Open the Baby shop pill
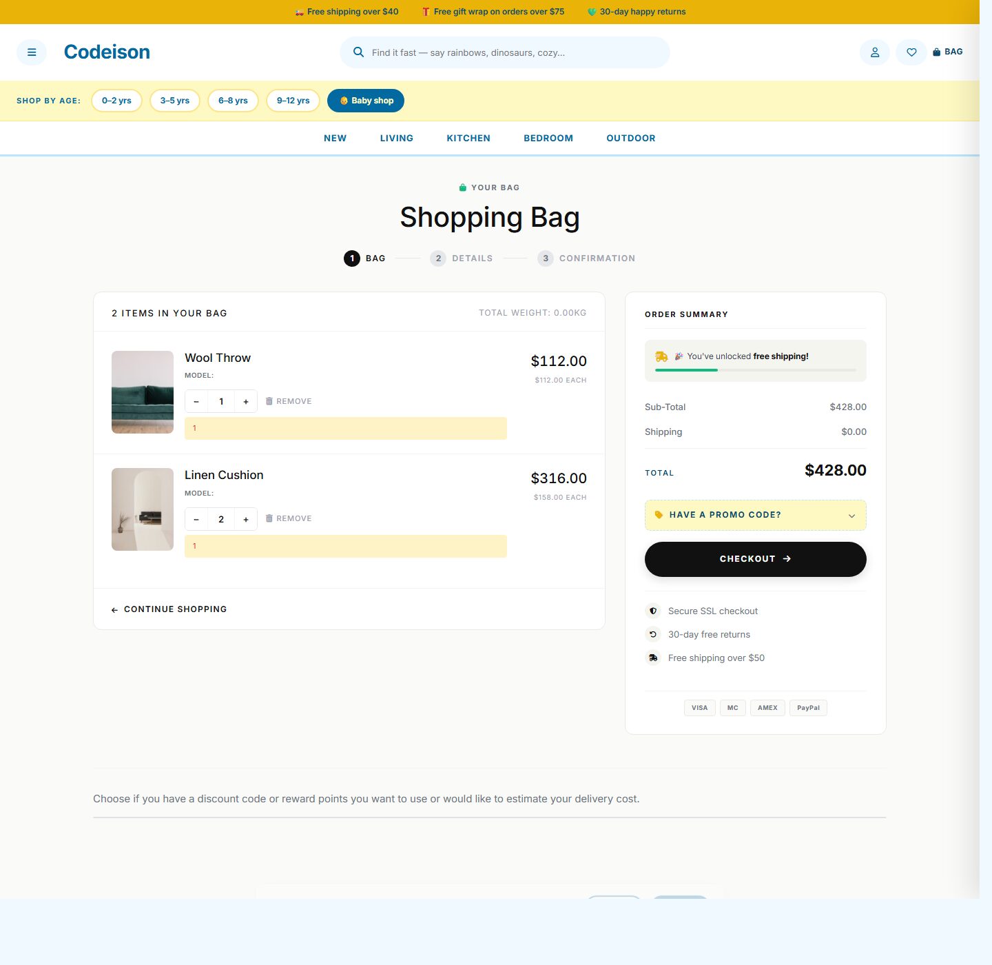This screenshot has height=965, width=992. tap(366, 101)
